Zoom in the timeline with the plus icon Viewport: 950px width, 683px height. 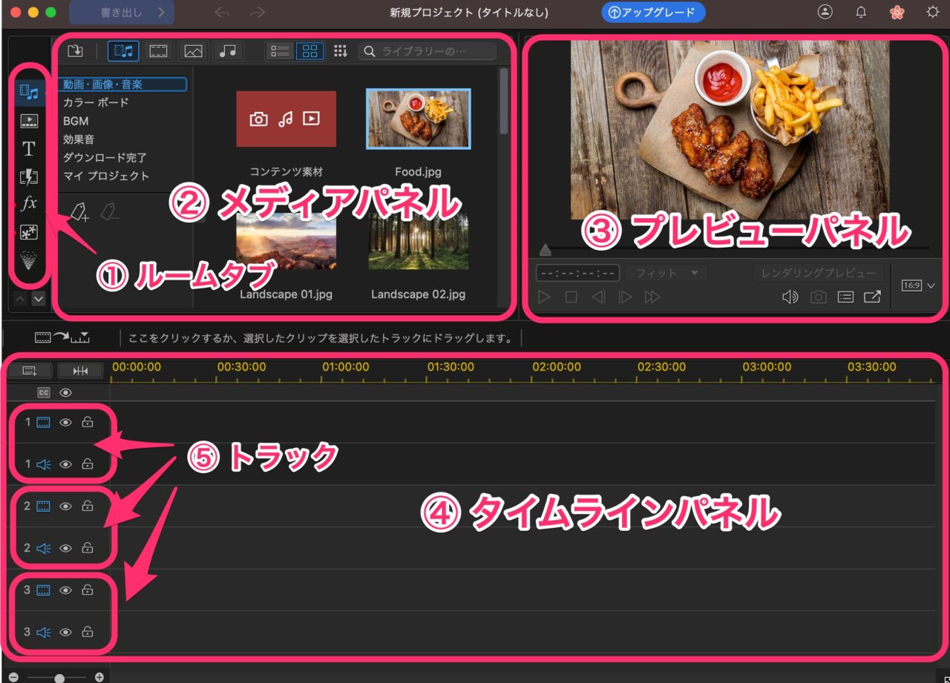pyautogui.click(x=99, y=677)
